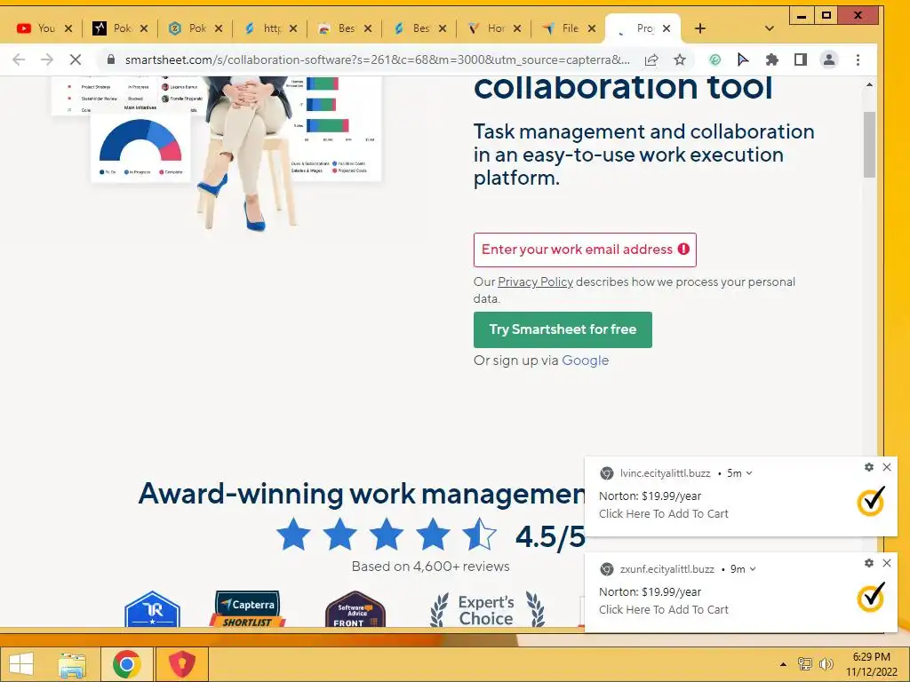Open settings gear on lvinc notification
This screenshot has width=910, height=682.
(869, 467)
